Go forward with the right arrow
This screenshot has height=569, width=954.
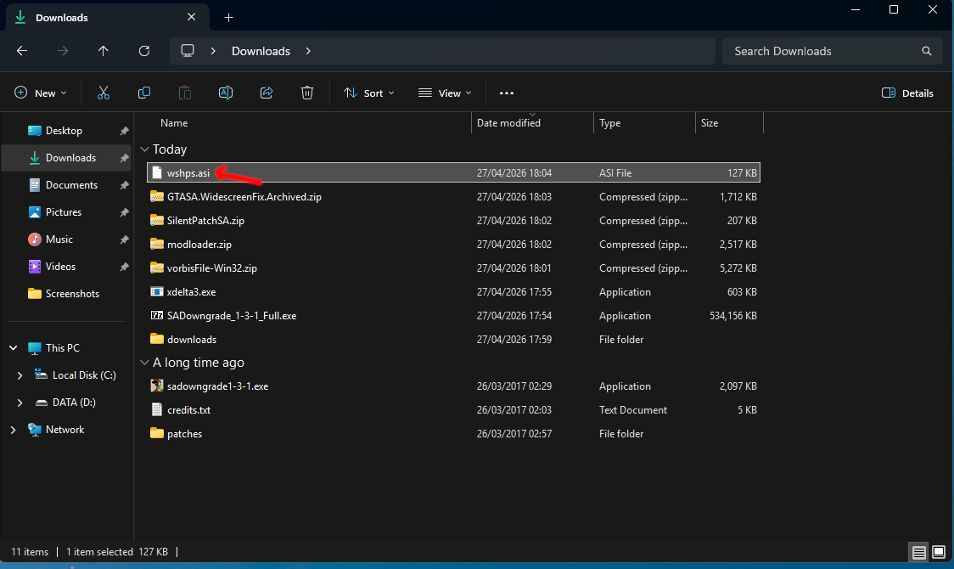point(63,51)
